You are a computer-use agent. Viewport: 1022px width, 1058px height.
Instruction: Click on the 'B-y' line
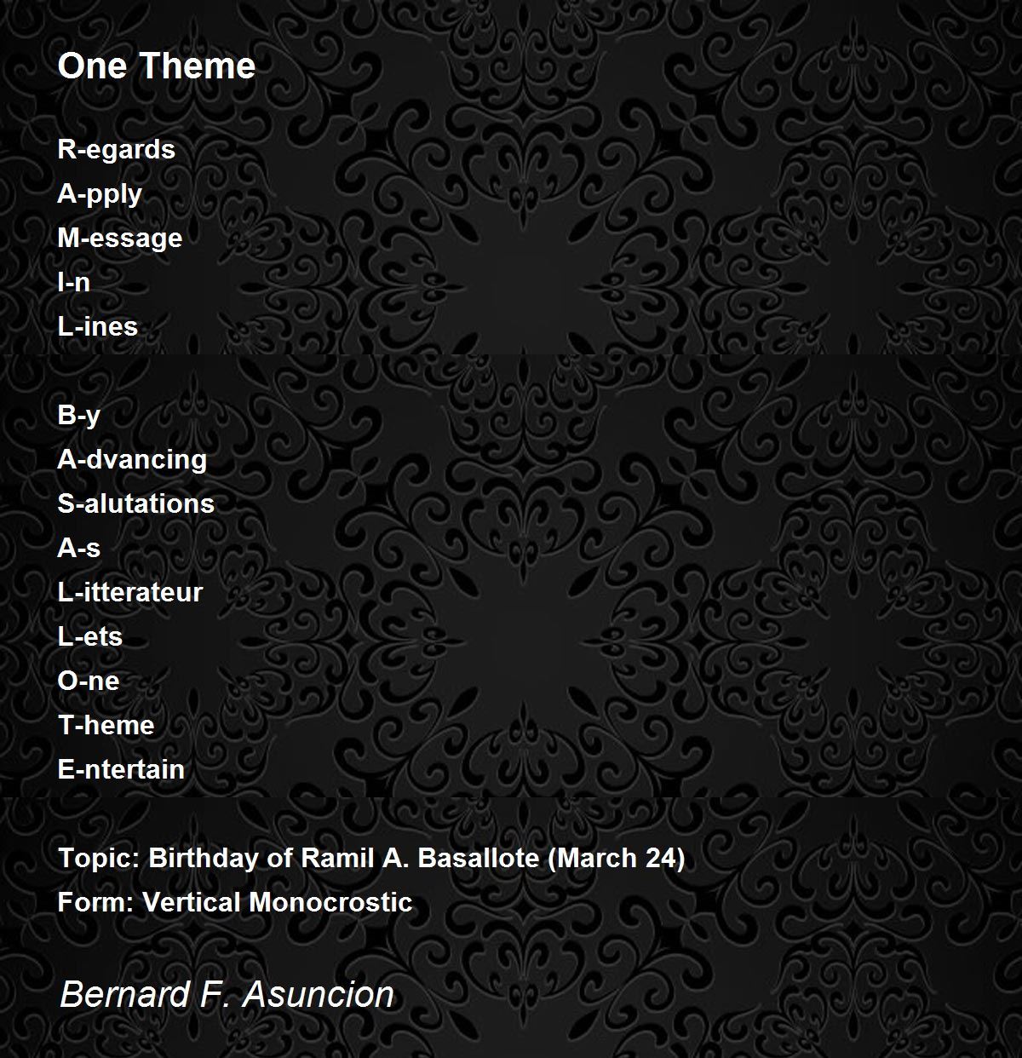79,416
